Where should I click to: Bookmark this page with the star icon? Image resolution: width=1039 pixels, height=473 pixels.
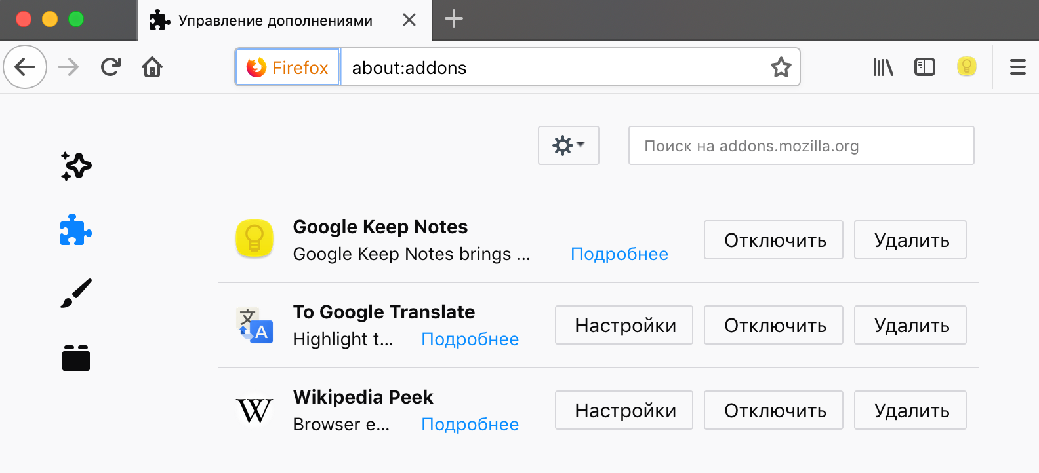[x=781, y=67]
